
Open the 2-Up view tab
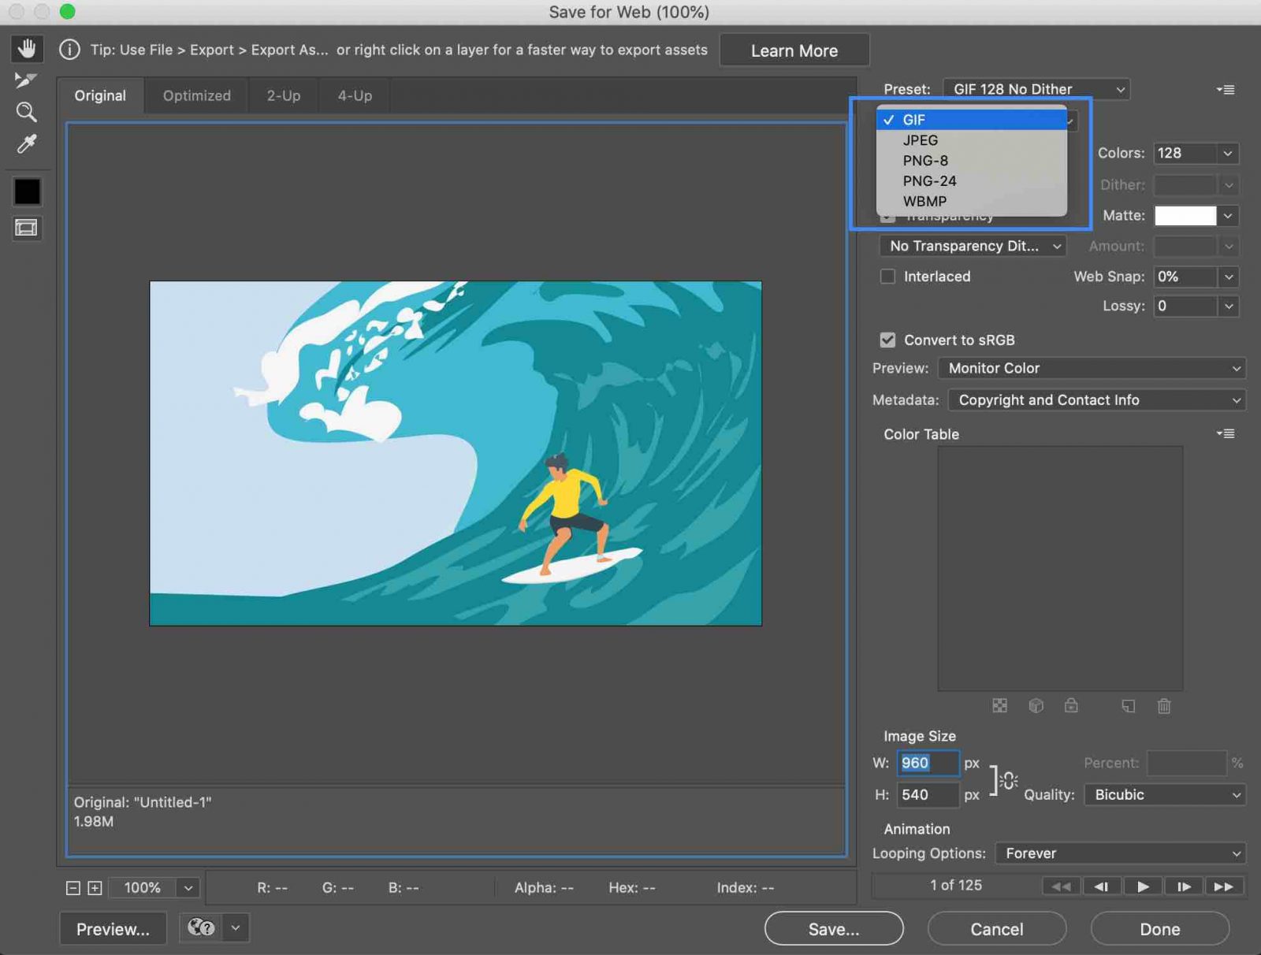(x=282, y=95)
